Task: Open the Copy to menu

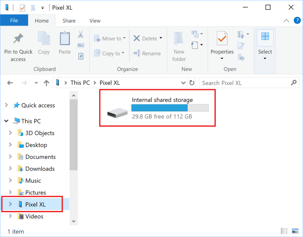Action: tap(109, 53)
